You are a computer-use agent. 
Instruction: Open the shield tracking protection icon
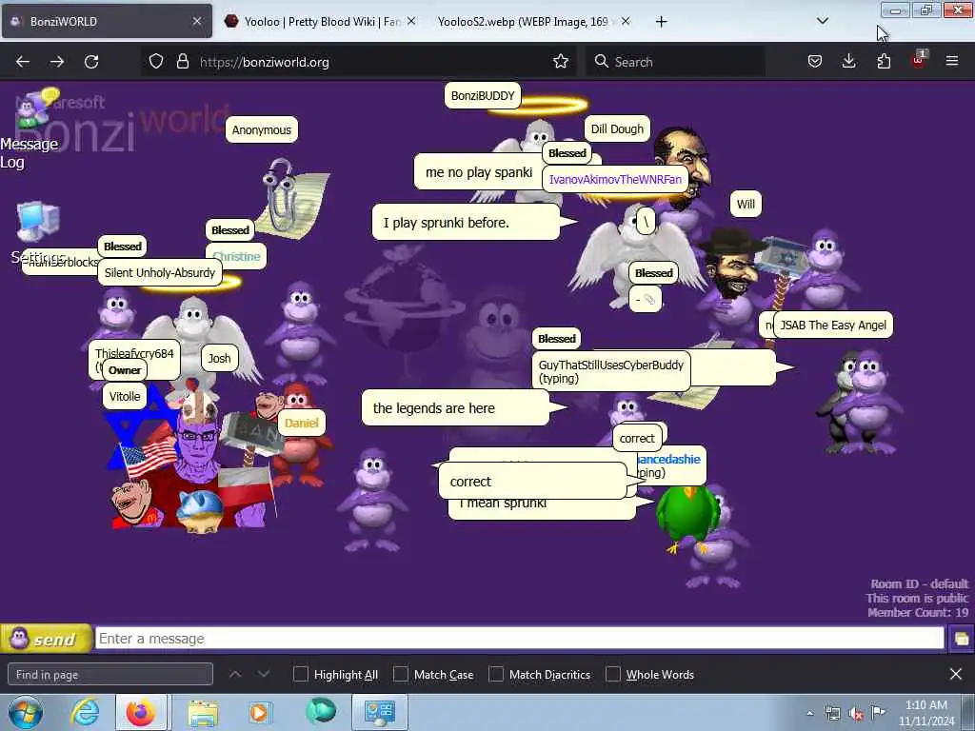[x=156, y=62]
